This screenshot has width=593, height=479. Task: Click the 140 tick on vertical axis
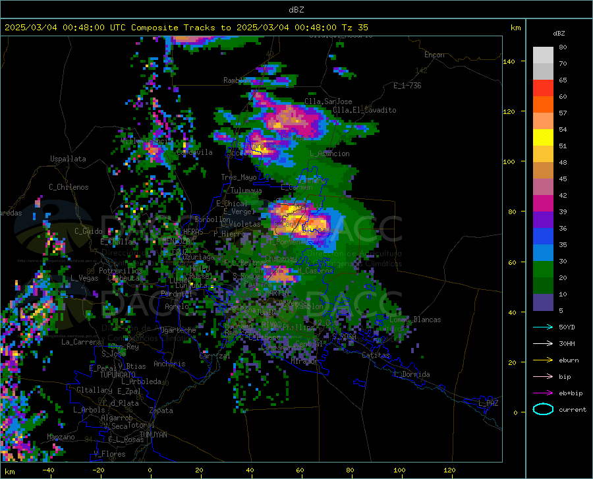509,61
